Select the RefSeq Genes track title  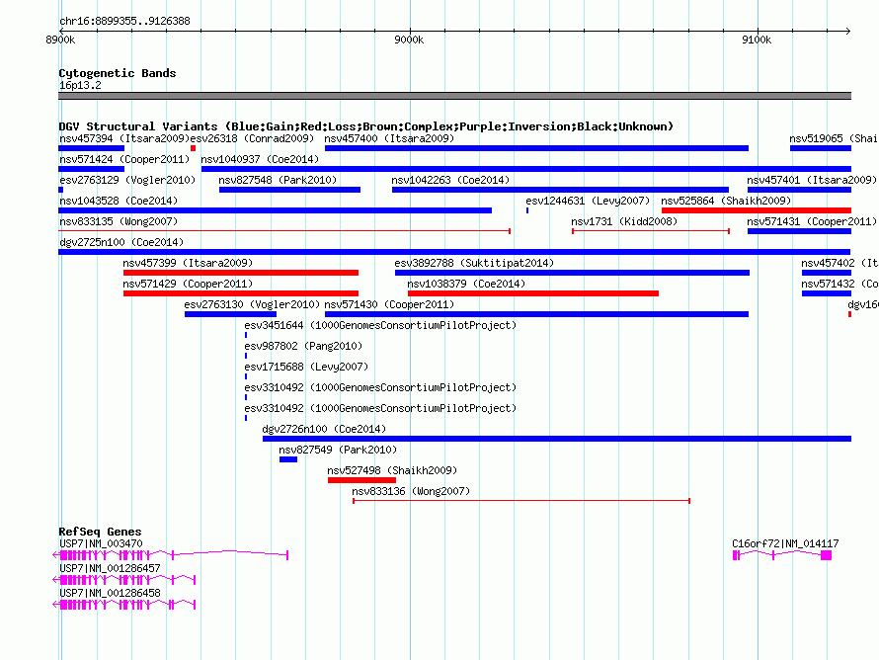pos(100,532)
